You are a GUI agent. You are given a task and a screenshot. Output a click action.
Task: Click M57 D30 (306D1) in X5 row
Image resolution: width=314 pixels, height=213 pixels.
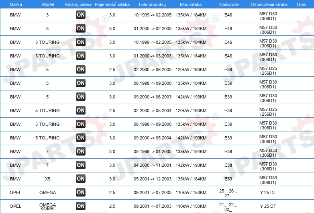(268, 180)
